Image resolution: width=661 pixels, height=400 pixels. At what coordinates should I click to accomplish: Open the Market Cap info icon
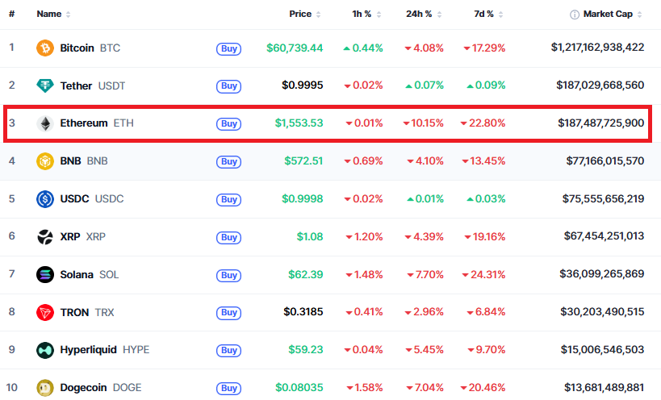[574, 15]
